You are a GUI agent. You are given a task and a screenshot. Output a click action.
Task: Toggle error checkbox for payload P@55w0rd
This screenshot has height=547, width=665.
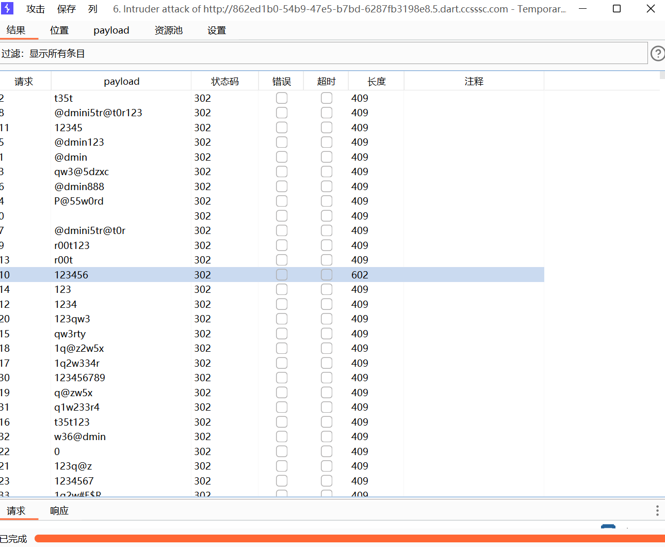tap(282, 201)
